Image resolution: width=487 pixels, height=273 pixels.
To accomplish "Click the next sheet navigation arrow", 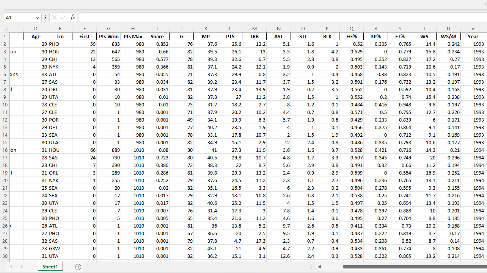I will (x=22, y=267).
